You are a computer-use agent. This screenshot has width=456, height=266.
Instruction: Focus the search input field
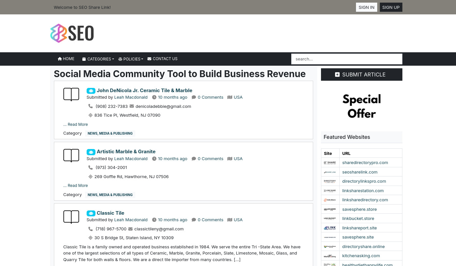346,59
